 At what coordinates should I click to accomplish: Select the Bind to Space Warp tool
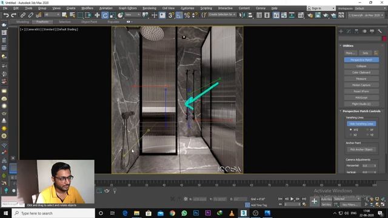39,15
